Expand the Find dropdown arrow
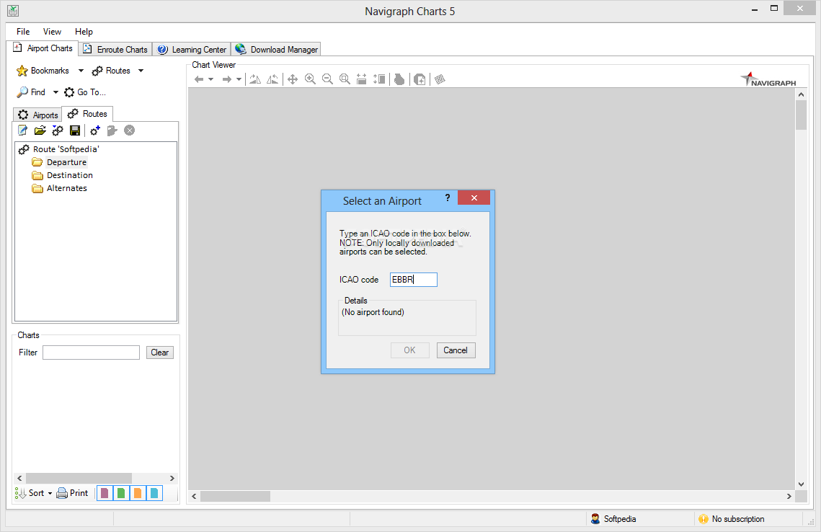This screenshot has height=532, width=821. [x=56, y=92]
